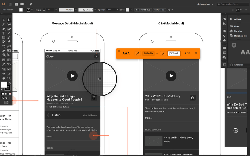Click the Document Setup button
The image size is (250, 156).
[x=143, y=10]
